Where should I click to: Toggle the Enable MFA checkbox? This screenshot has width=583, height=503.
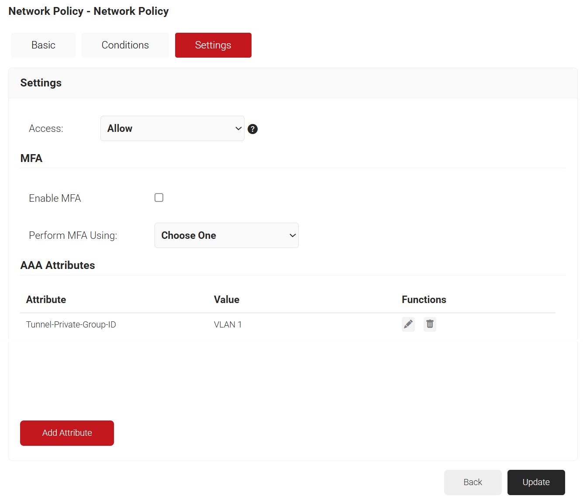click(159, 198)
